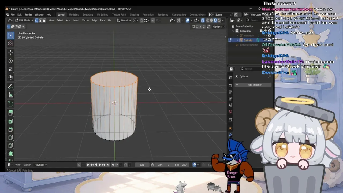This screenshot has height=193, width=343.
Task: Toggle X axis mirror
Action: [197, 27]
